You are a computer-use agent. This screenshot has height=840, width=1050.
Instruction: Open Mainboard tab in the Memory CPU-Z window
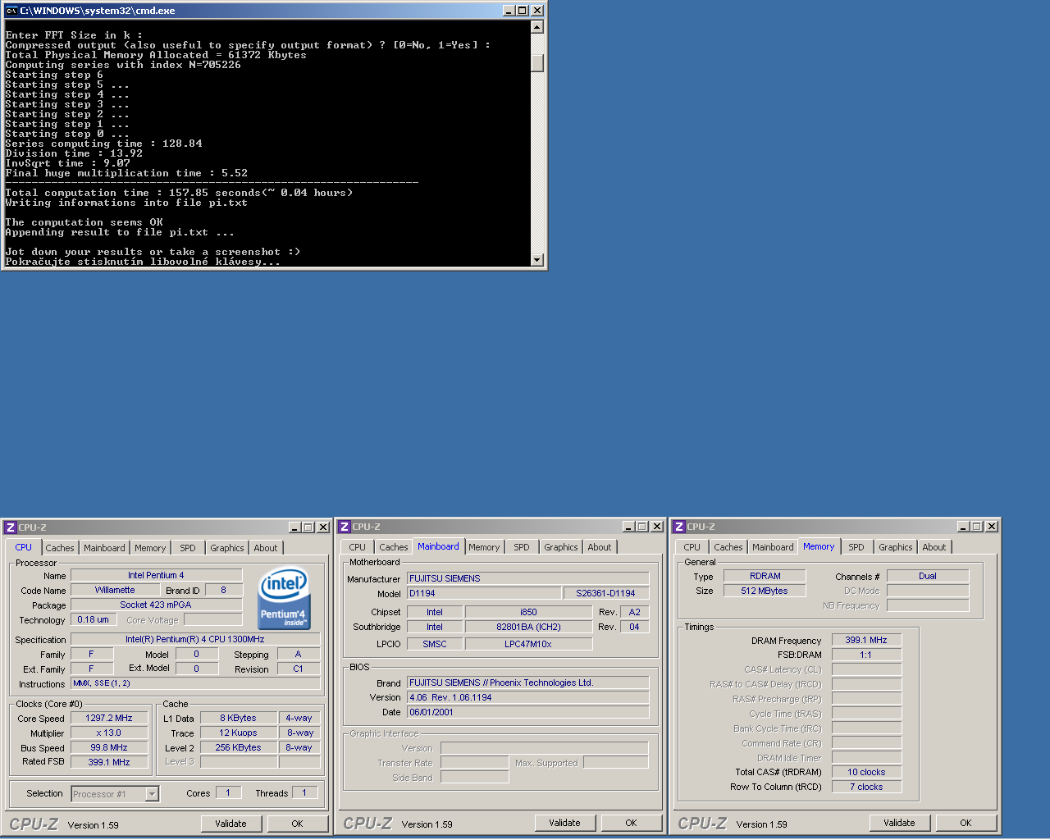point(773,547)
